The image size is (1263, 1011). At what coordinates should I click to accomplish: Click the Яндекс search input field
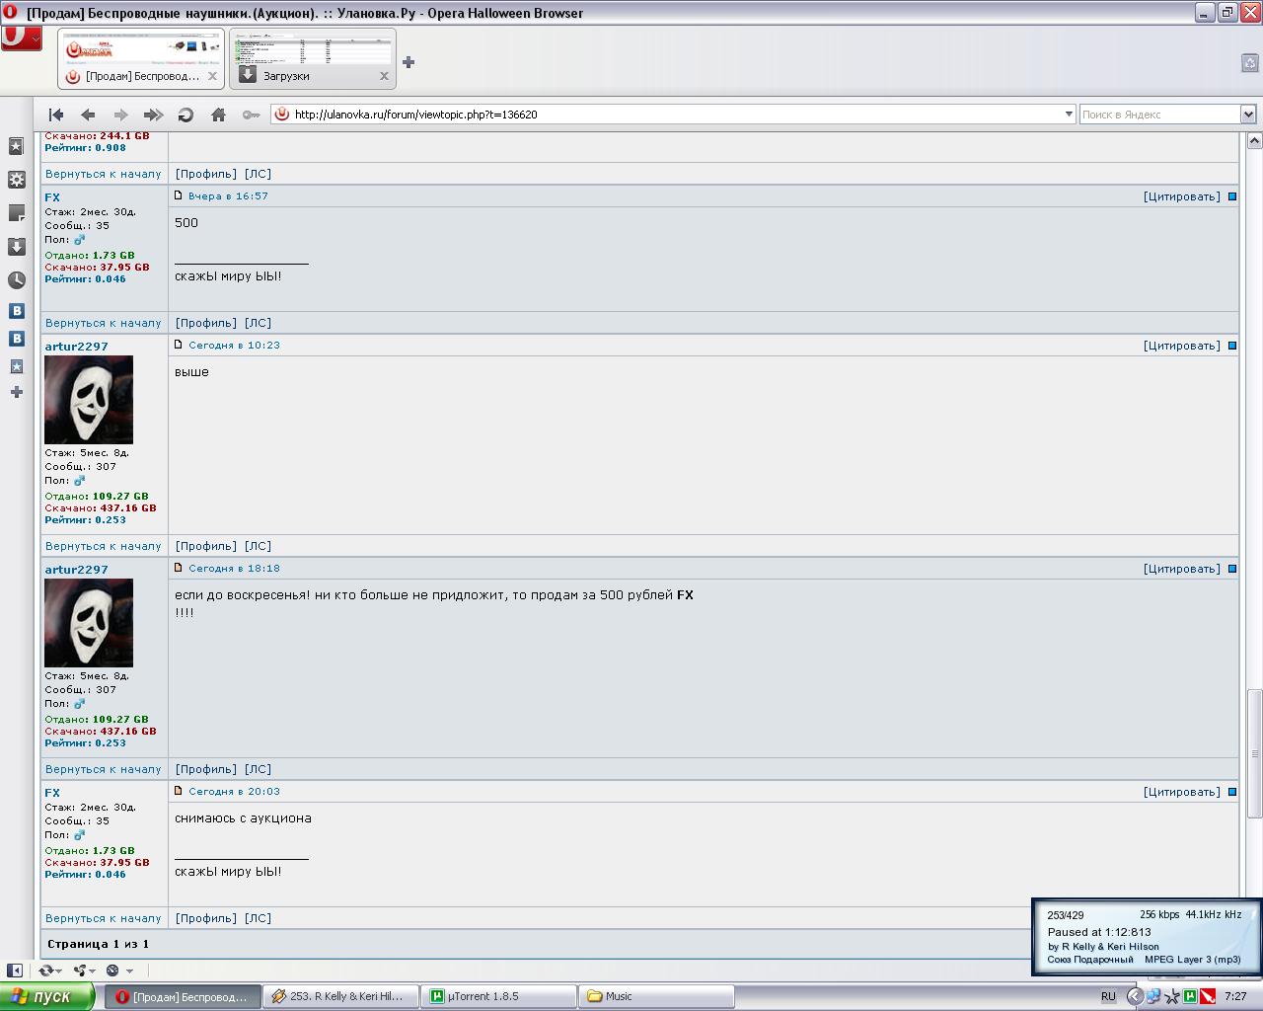click(x=1158, y=115)
